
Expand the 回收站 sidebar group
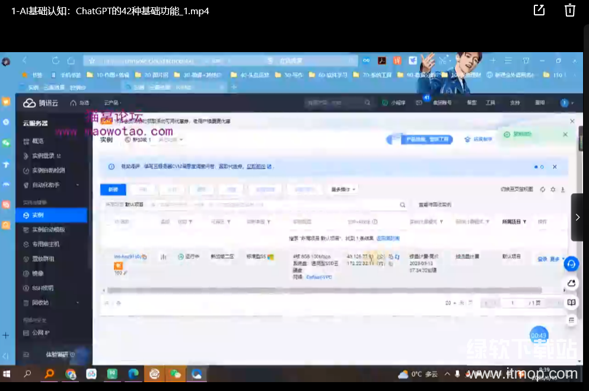pos(78,303)
